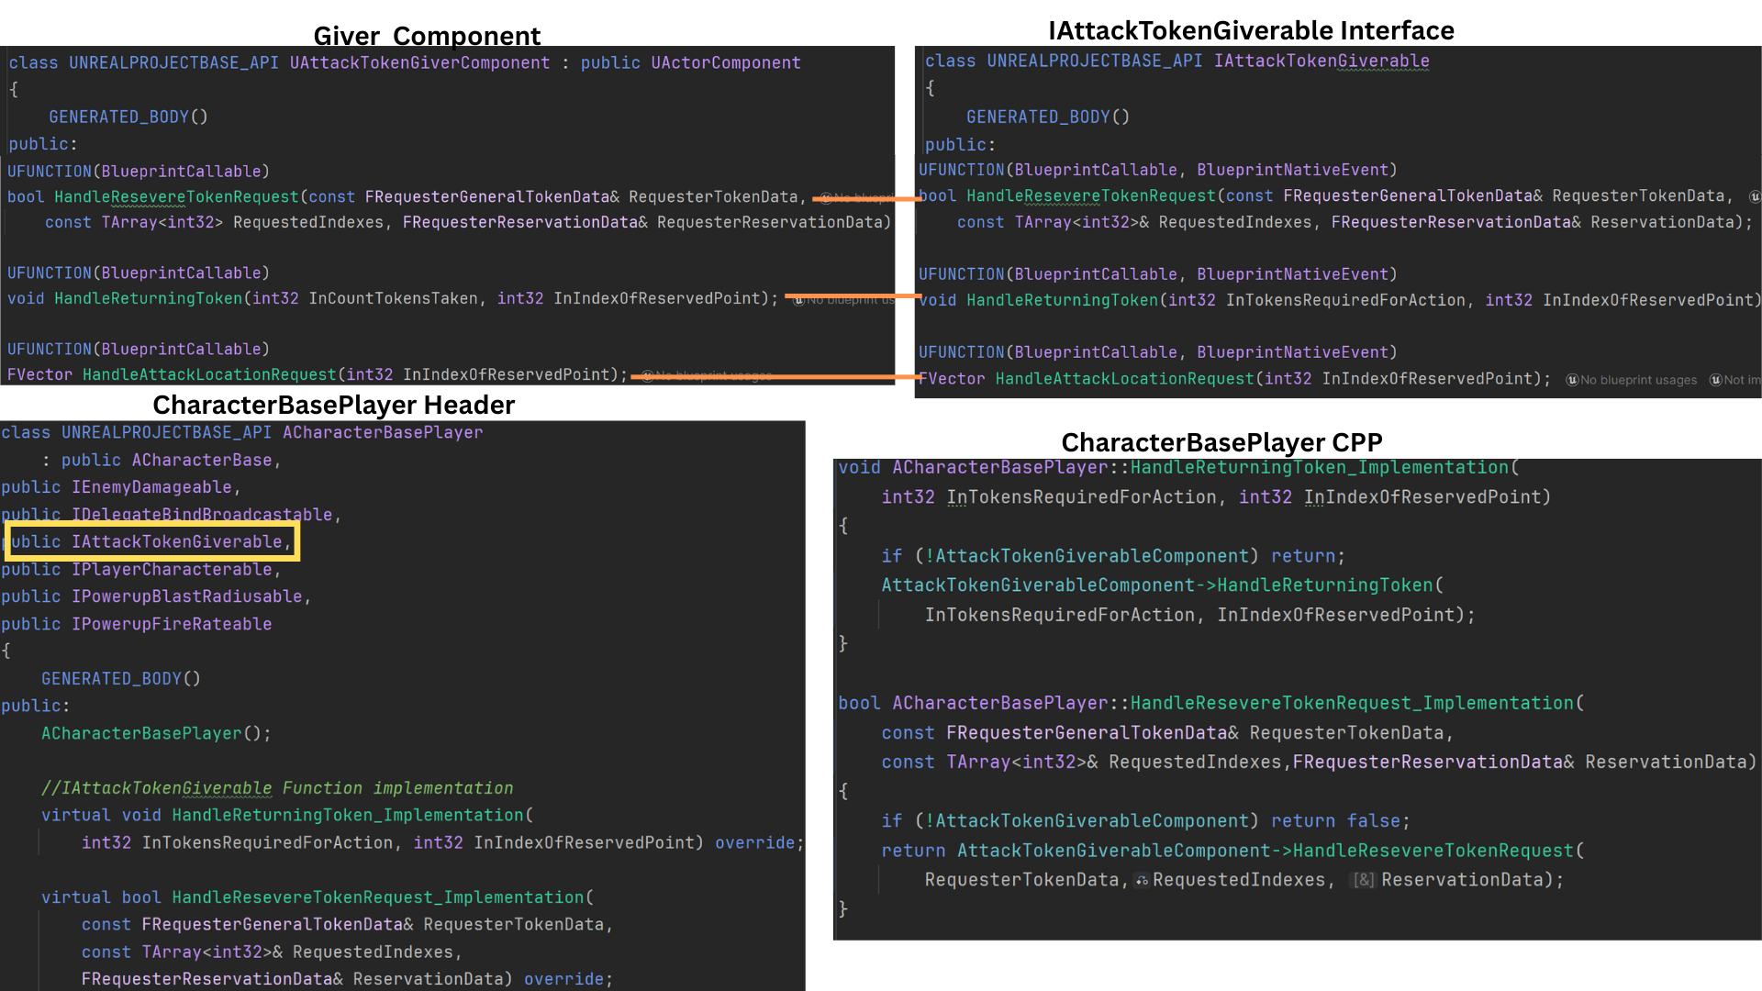Click UAttackTokenGiverComponent class name
The width and height of the screenshot is (1762, 991).
(x=419, y=63)
